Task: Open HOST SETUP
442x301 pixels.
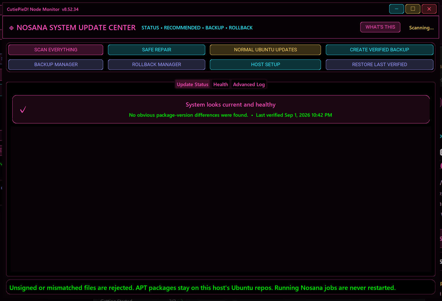Action: 266,64
